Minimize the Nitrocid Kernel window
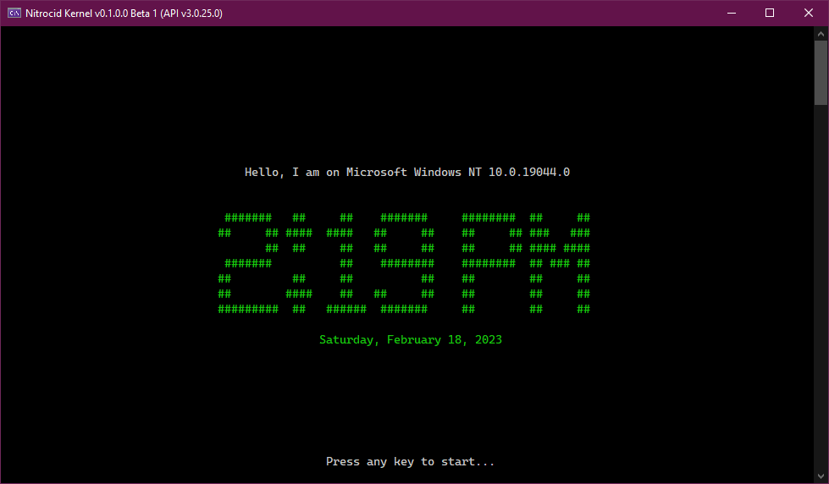The image size is (829, 484). (x=730, y=13)
